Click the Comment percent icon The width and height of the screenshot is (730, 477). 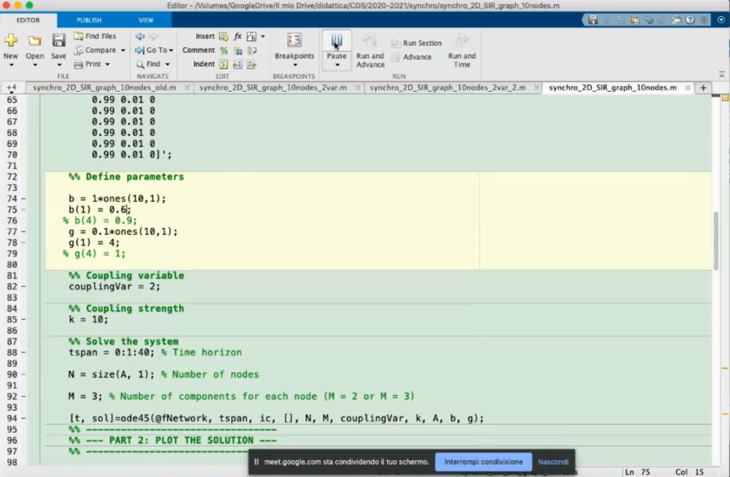224,50
